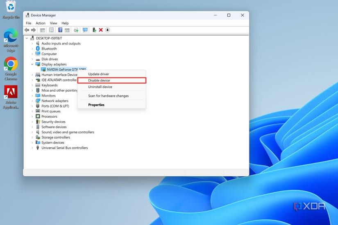Viewport: 338px width, 225px height.
Task: Click the Universal Serial Bus controllers icon
Action: point(38,148)
